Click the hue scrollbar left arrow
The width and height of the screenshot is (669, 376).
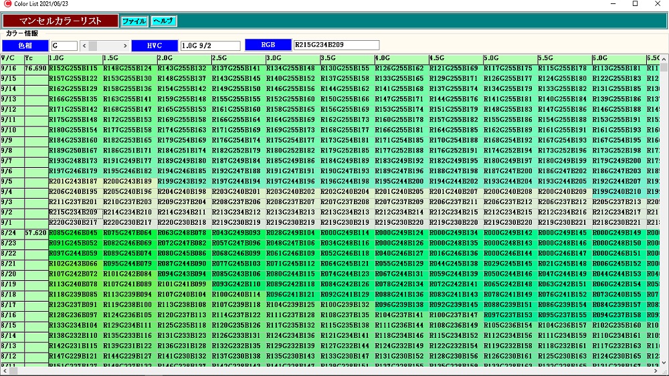[x=84, y=45]
